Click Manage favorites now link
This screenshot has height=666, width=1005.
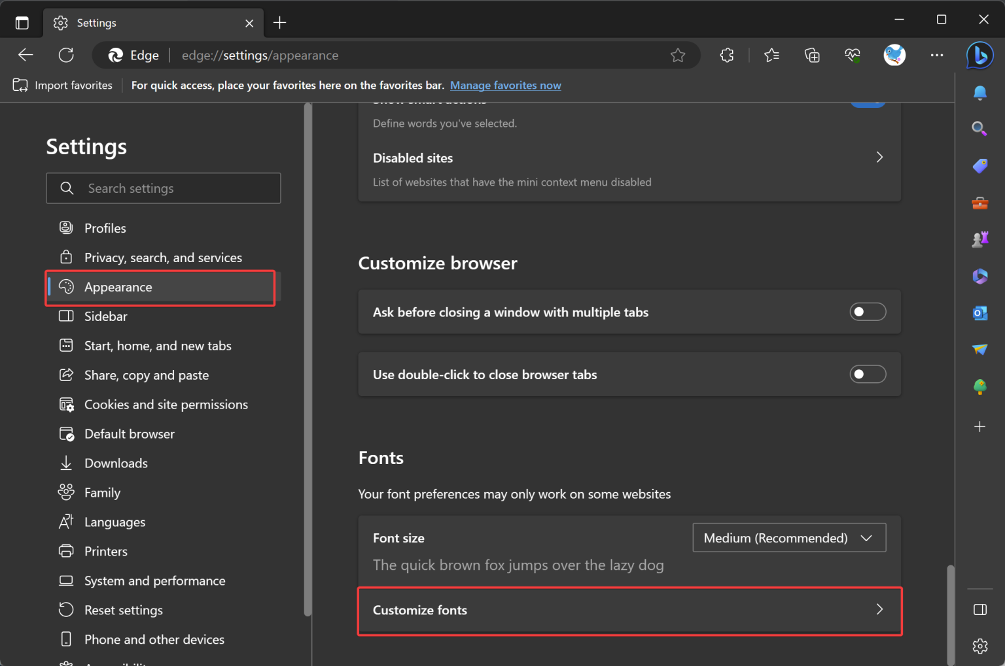(x=505, y=85)
